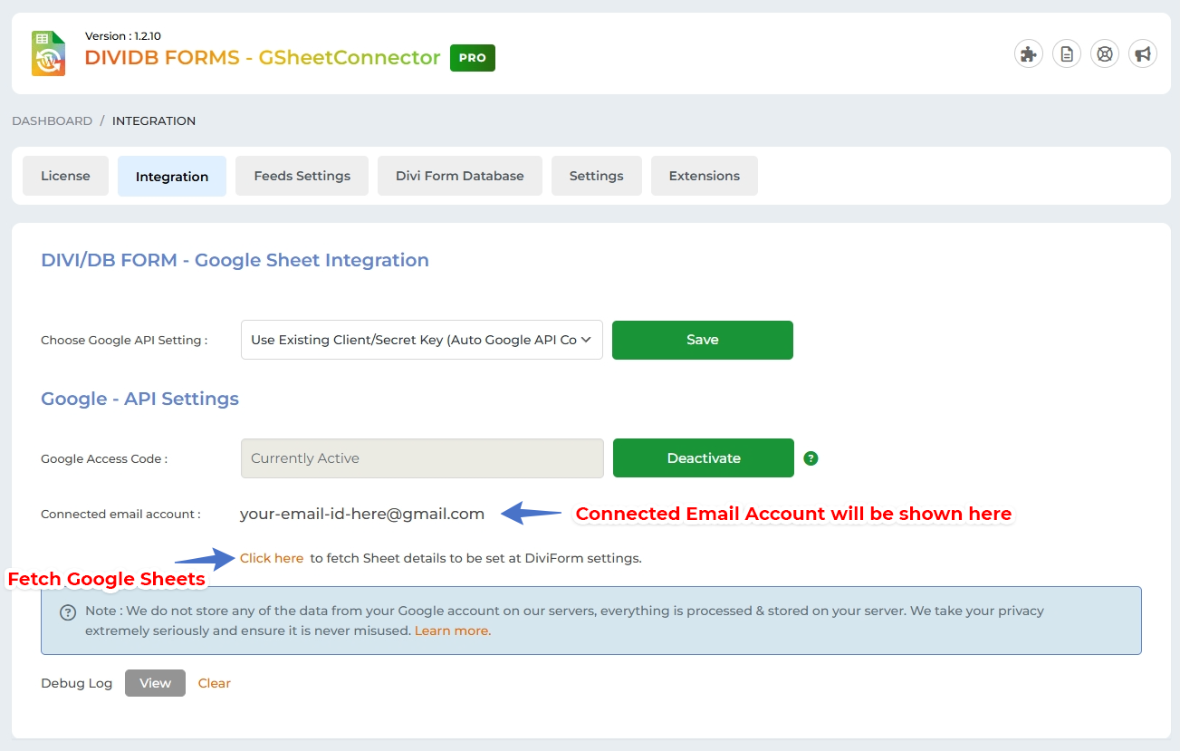Click the green question mark help icon
This screenshot has height=751, width=1180.
(811, 458)
